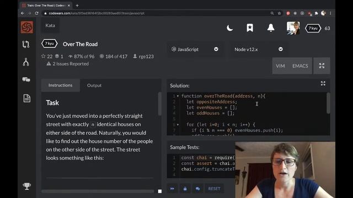The width and height of the screenshot is (353, 198).
Task: Click into the Sample Tests editor
Action: pyautogui.click(x=201, y=166)
